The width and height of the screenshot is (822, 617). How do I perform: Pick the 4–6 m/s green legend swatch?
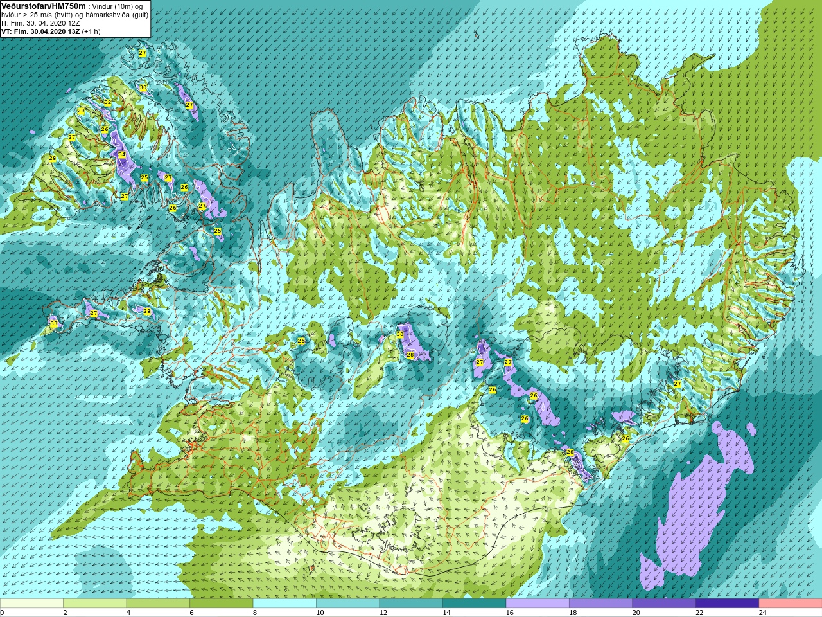pos(158,604)
